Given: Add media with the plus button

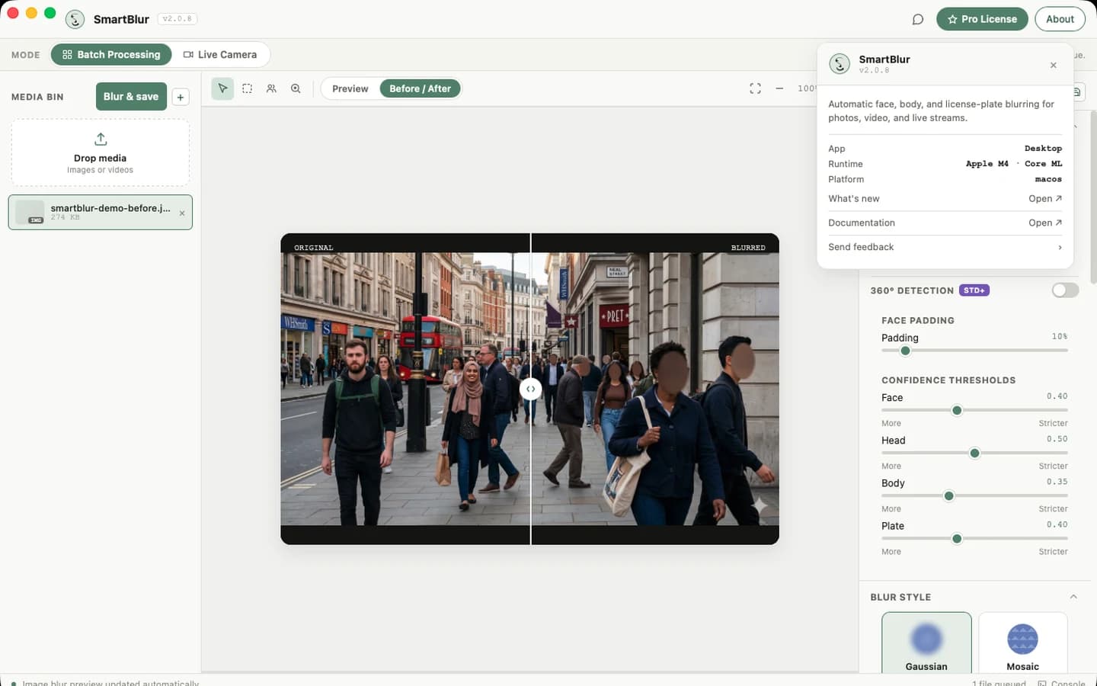Looking at the screenshot, I should pyautogui.click(x=181, y=97).
